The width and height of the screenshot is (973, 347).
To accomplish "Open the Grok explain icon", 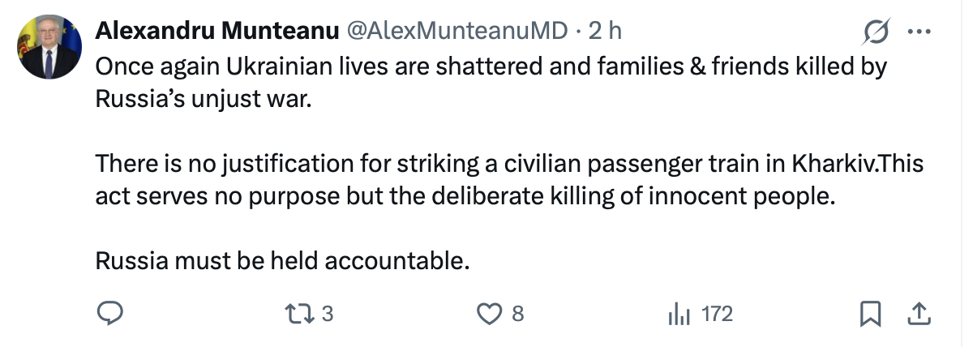I will (877, 32).
